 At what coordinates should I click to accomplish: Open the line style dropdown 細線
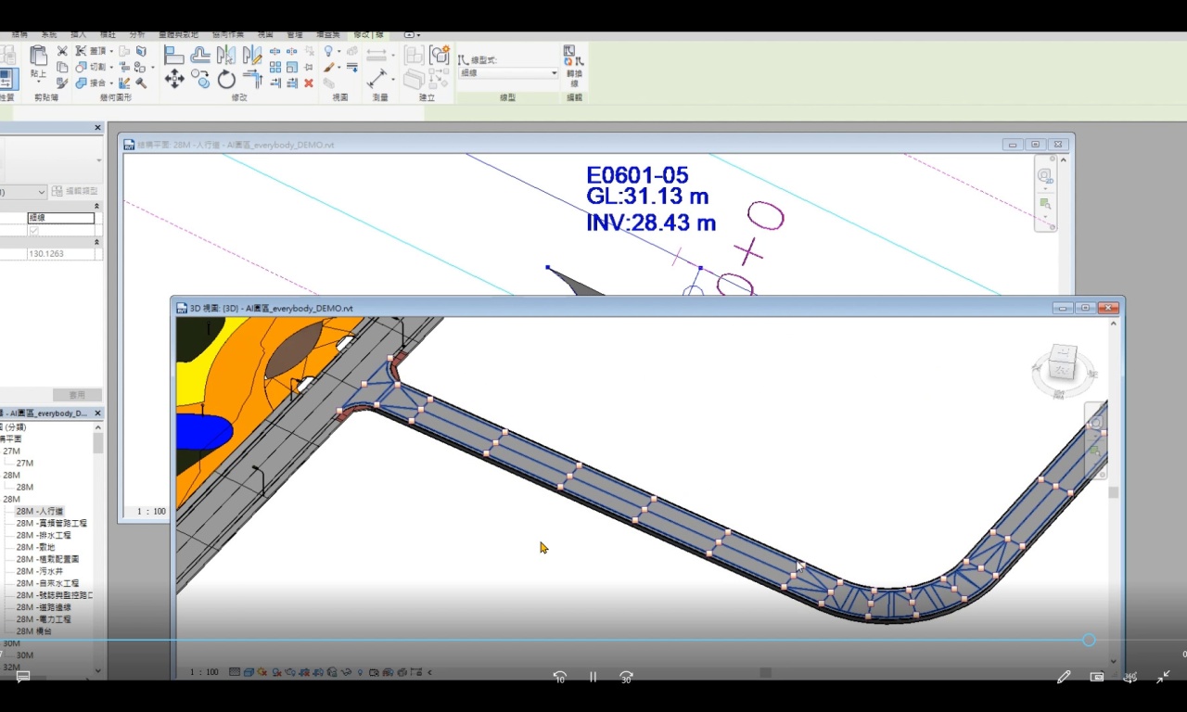click(509, 73)
